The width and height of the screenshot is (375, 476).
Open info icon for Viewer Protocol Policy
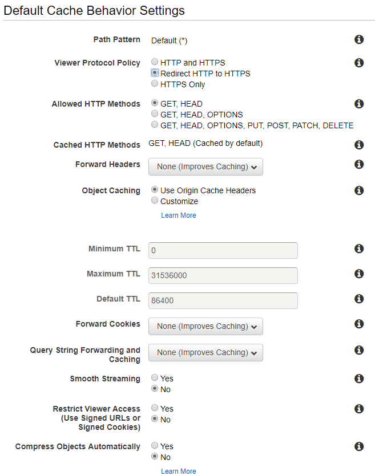click(359, 63)
